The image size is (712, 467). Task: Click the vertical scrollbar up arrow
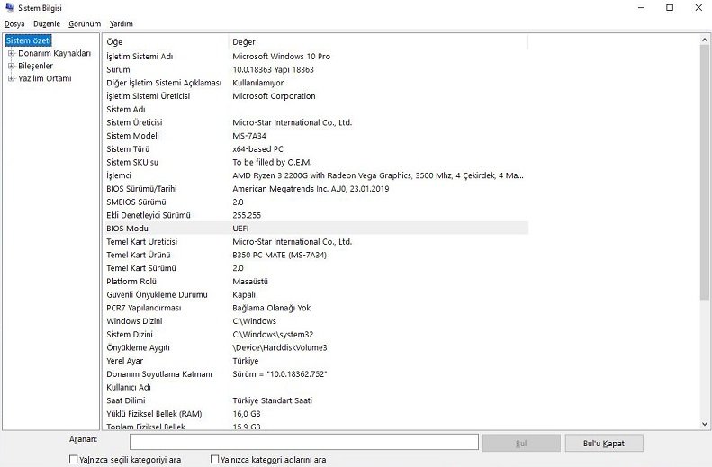(x=704, y=40)
